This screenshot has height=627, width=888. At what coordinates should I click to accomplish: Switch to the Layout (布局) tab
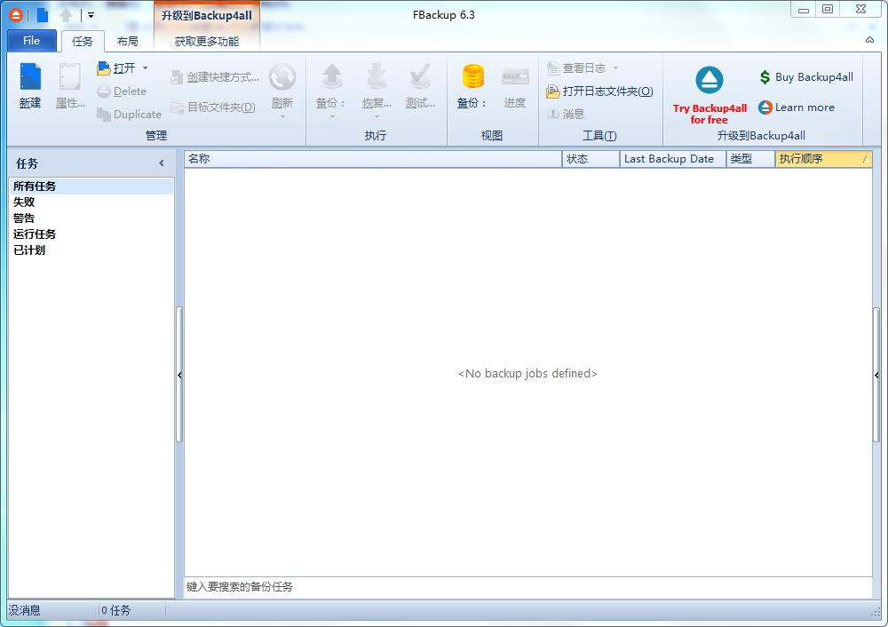tap(127, 42)
